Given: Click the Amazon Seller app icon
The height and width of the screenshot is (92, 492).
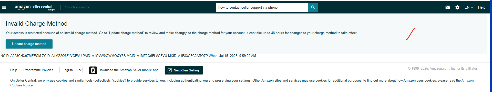Looking at the screenshot, I should pyautogui.click(x=93, y=70).
